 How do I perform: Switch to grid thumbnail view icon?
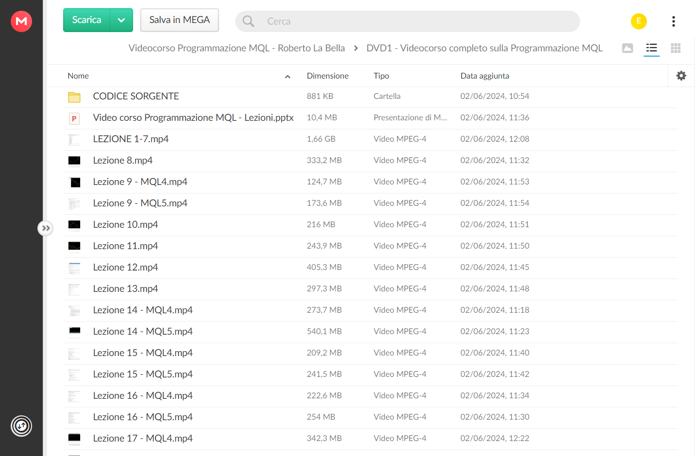coord(676,49)
